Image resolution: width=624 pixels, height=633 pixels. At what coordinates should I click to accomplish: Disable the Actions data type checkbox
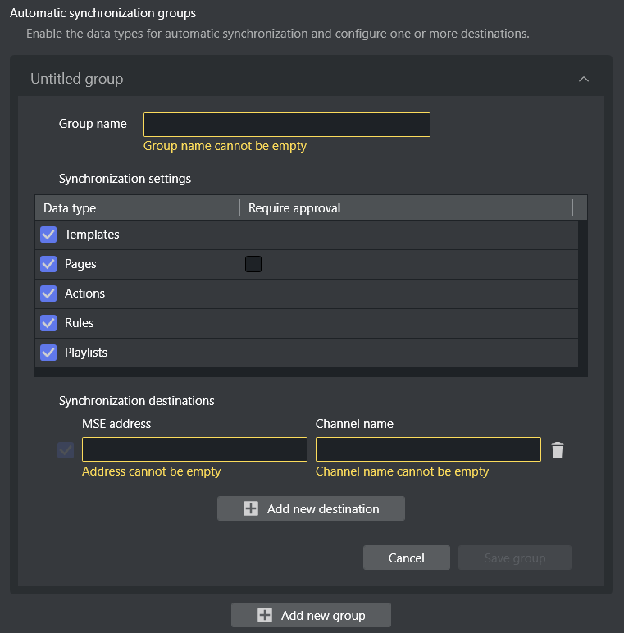(x=48, y=294)
